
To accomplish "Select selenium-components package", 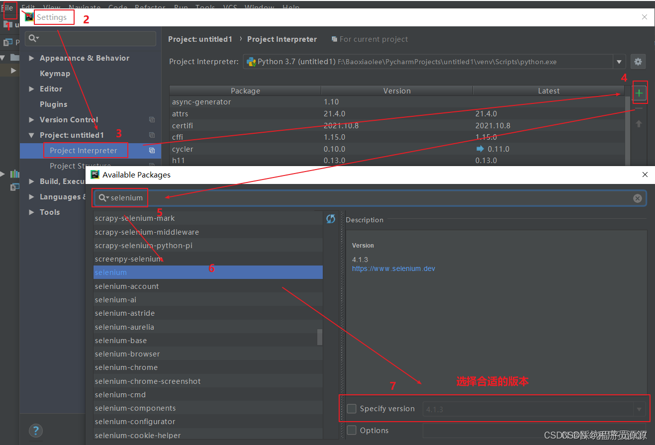I will pos(208,408).
